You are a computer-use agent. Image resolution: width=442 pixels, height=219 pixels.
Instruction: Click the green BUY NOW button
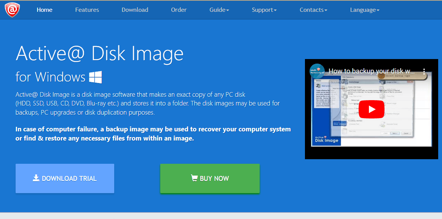coord(210,178)
